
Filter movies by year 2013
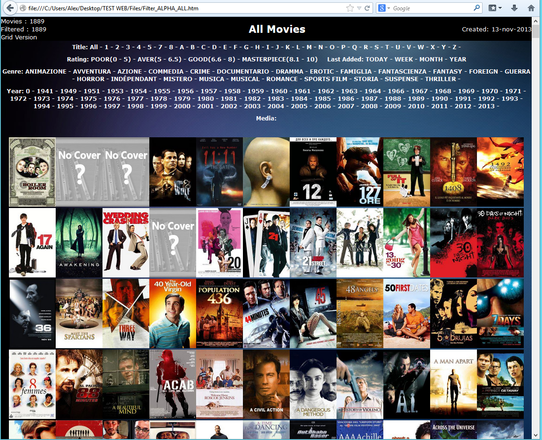coord(486,106)
